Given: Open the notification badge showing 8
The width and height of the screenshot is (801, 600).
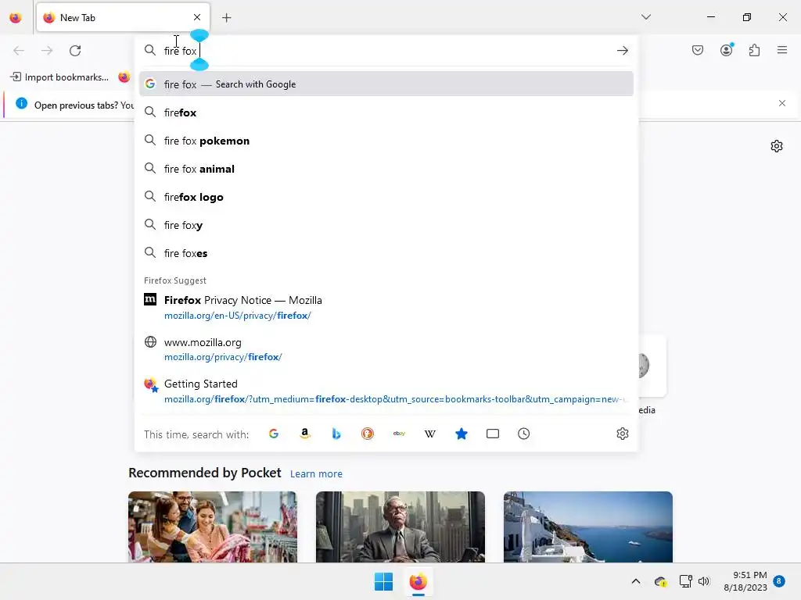Looking at the screenshot, I should (779, 581).
